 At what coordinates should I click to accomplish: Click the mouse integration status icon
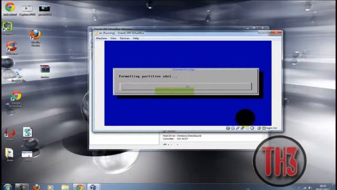[x=259, y=128]
